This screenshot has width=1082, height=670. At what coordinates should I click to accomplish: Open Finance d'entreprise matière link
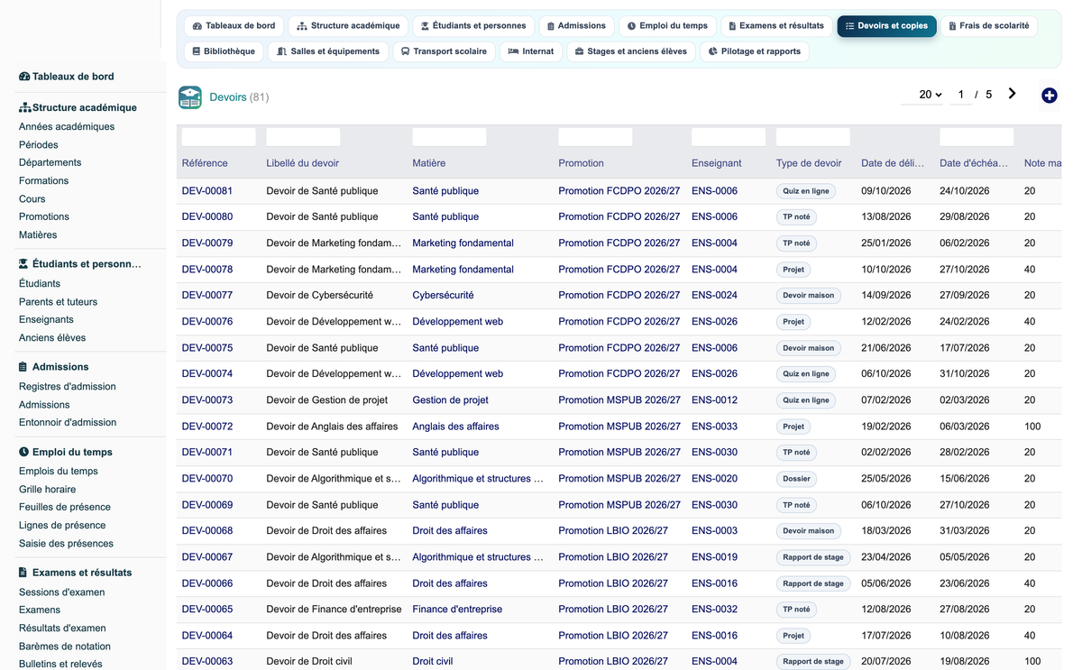[457, 610]
